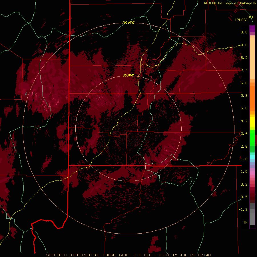Image resolution: width=257 pixels, height=257 pixels.
Task: Click the orange band of the color bar
Action: (252, 99)
